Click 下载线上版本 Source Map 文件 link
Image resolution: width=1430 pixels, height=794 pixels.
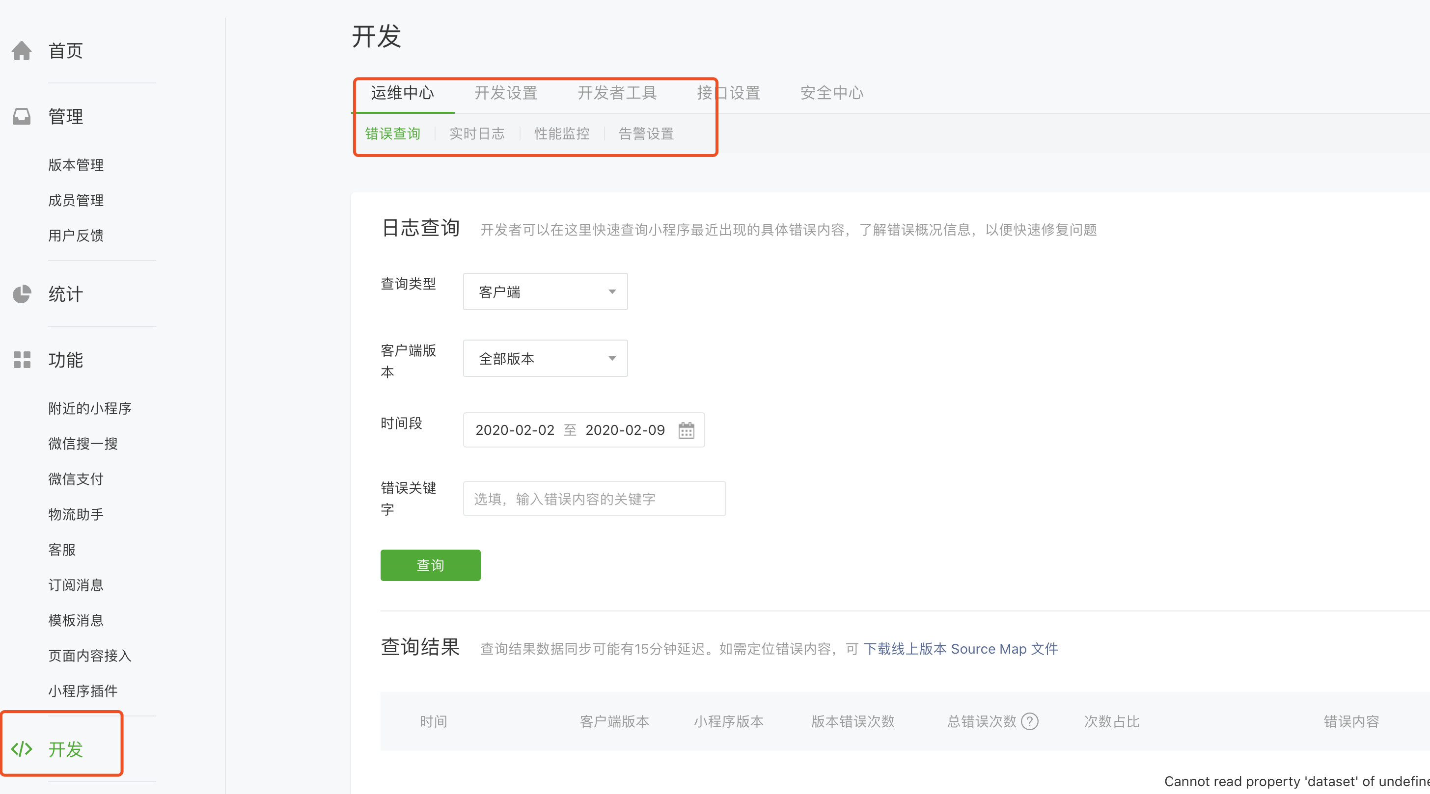click(961, 649)
